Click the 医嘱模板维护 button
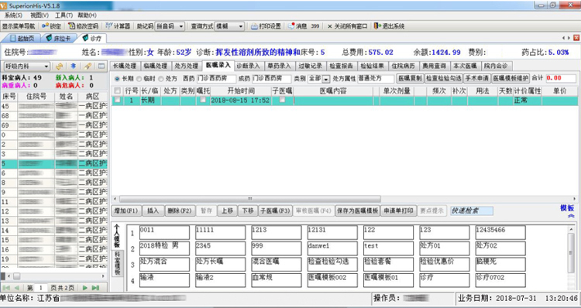This screenshot has width=581, height=308. [511, 78]
